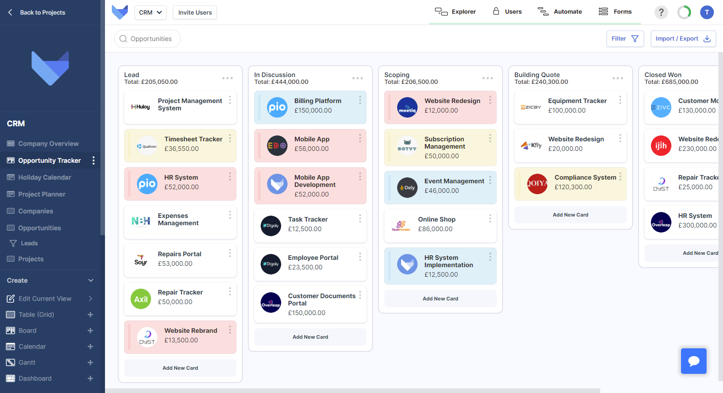The height and width of the screenshot is (393, 723).
Task: Open the Mobile App Development card
Action: pos(310,186)
